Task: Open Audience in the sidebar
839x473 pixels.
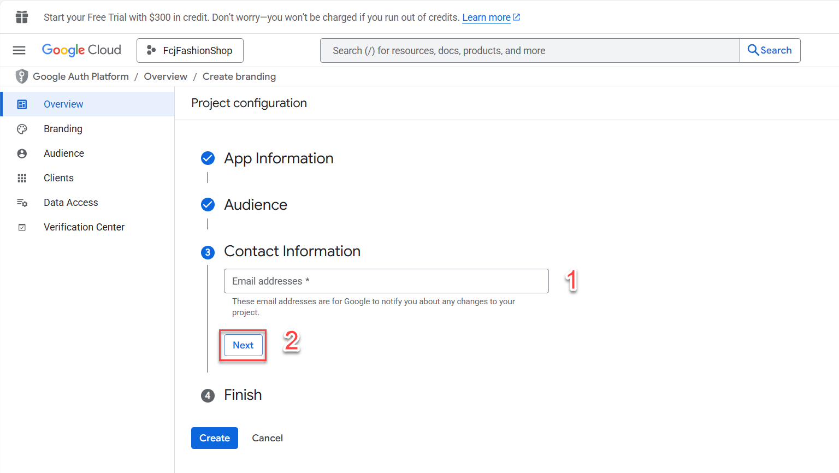Action: pyautogui.click(x=87, y=153)
